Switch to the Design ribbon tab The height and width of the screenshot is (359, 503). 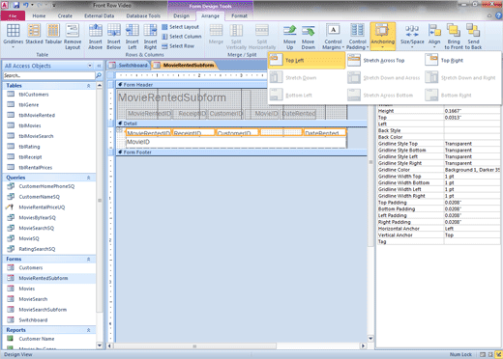coord(182,15)
